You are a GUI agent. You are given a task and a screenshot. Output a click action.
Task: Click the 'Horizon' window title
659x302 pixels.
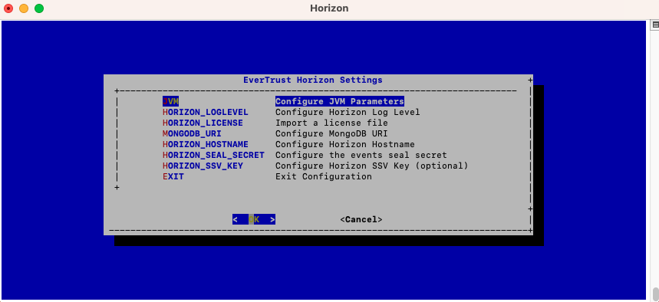[x=329, y=8]
